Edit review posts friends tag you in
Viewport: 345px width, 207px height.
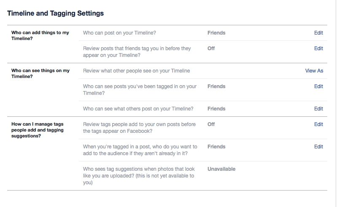coord(318,48)
